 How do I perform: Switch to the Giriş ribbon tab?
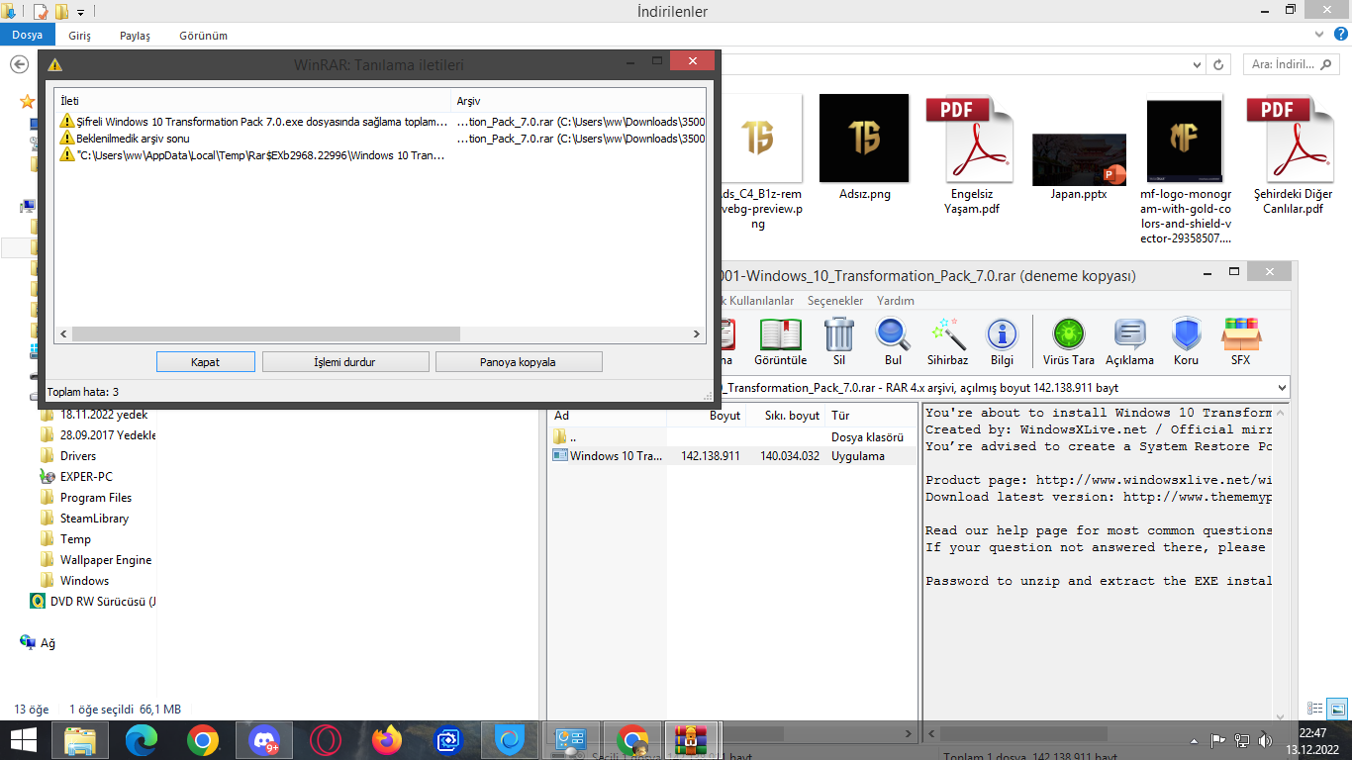coord(80,35)
